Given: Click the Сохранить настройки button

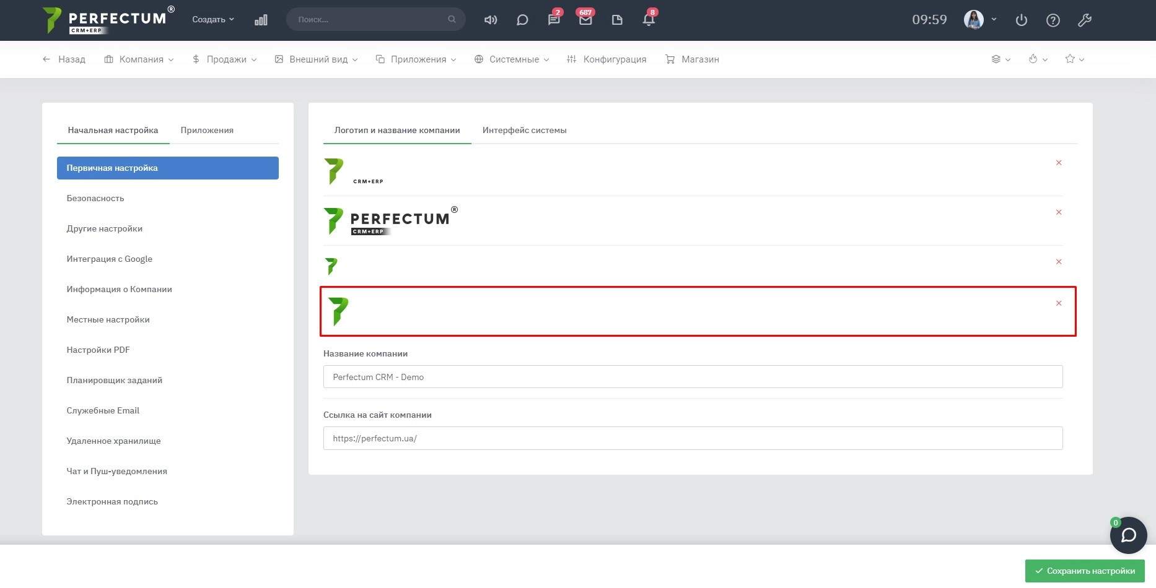Looking at the screenshot, I should [1085, 571].
